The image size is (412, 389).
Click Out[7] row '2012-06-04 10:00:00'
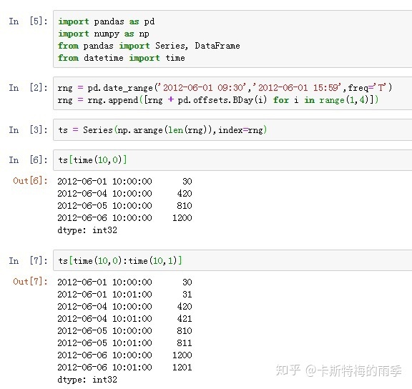124,307
